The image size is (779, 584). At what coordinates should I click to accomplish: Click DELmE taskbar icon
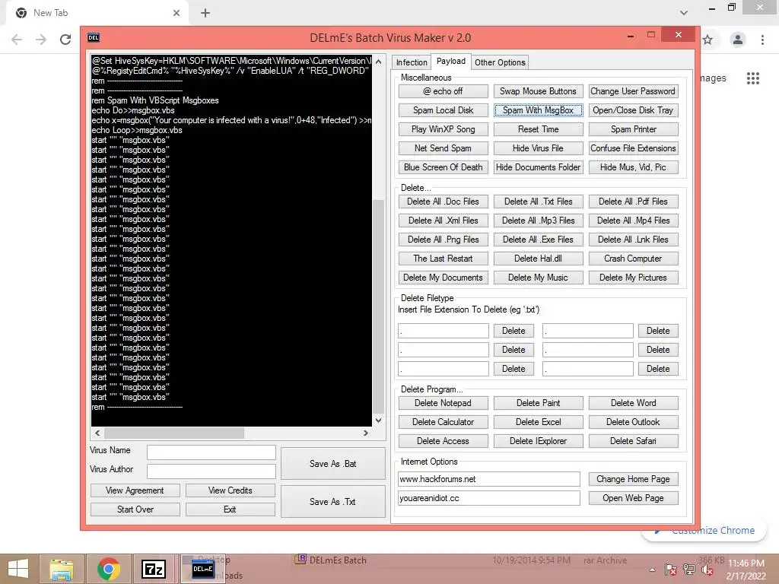[202, 569]
